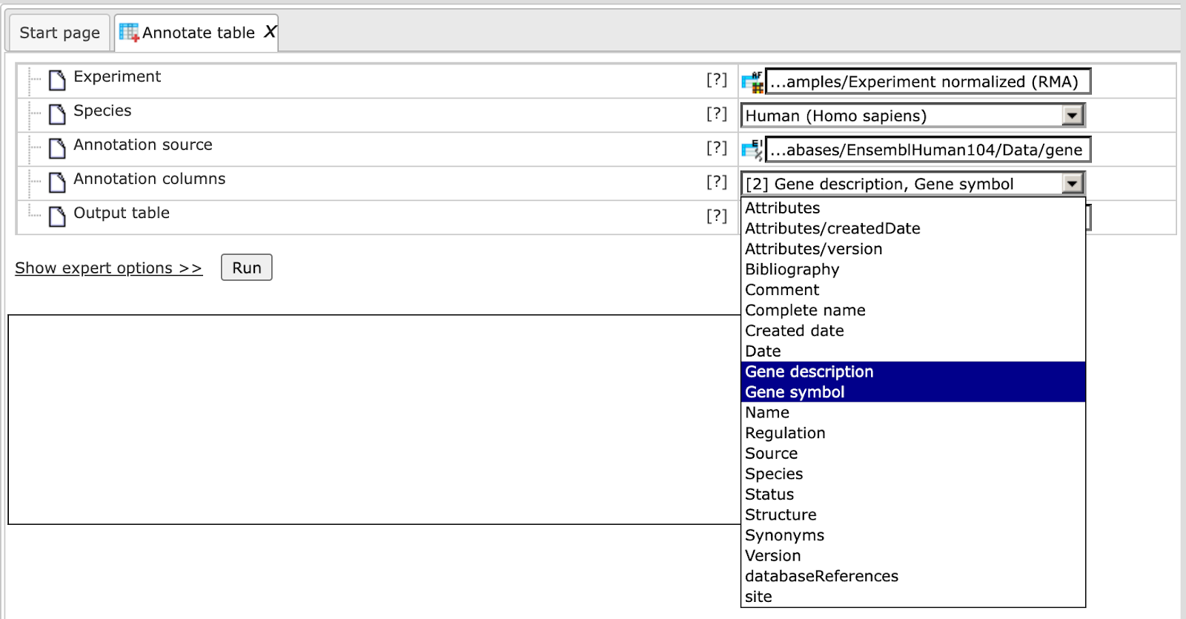Screen dimensions: 1186x619
Task: Open the Human (Homo sapiens) combo box
Action: (x=912, y=116)
